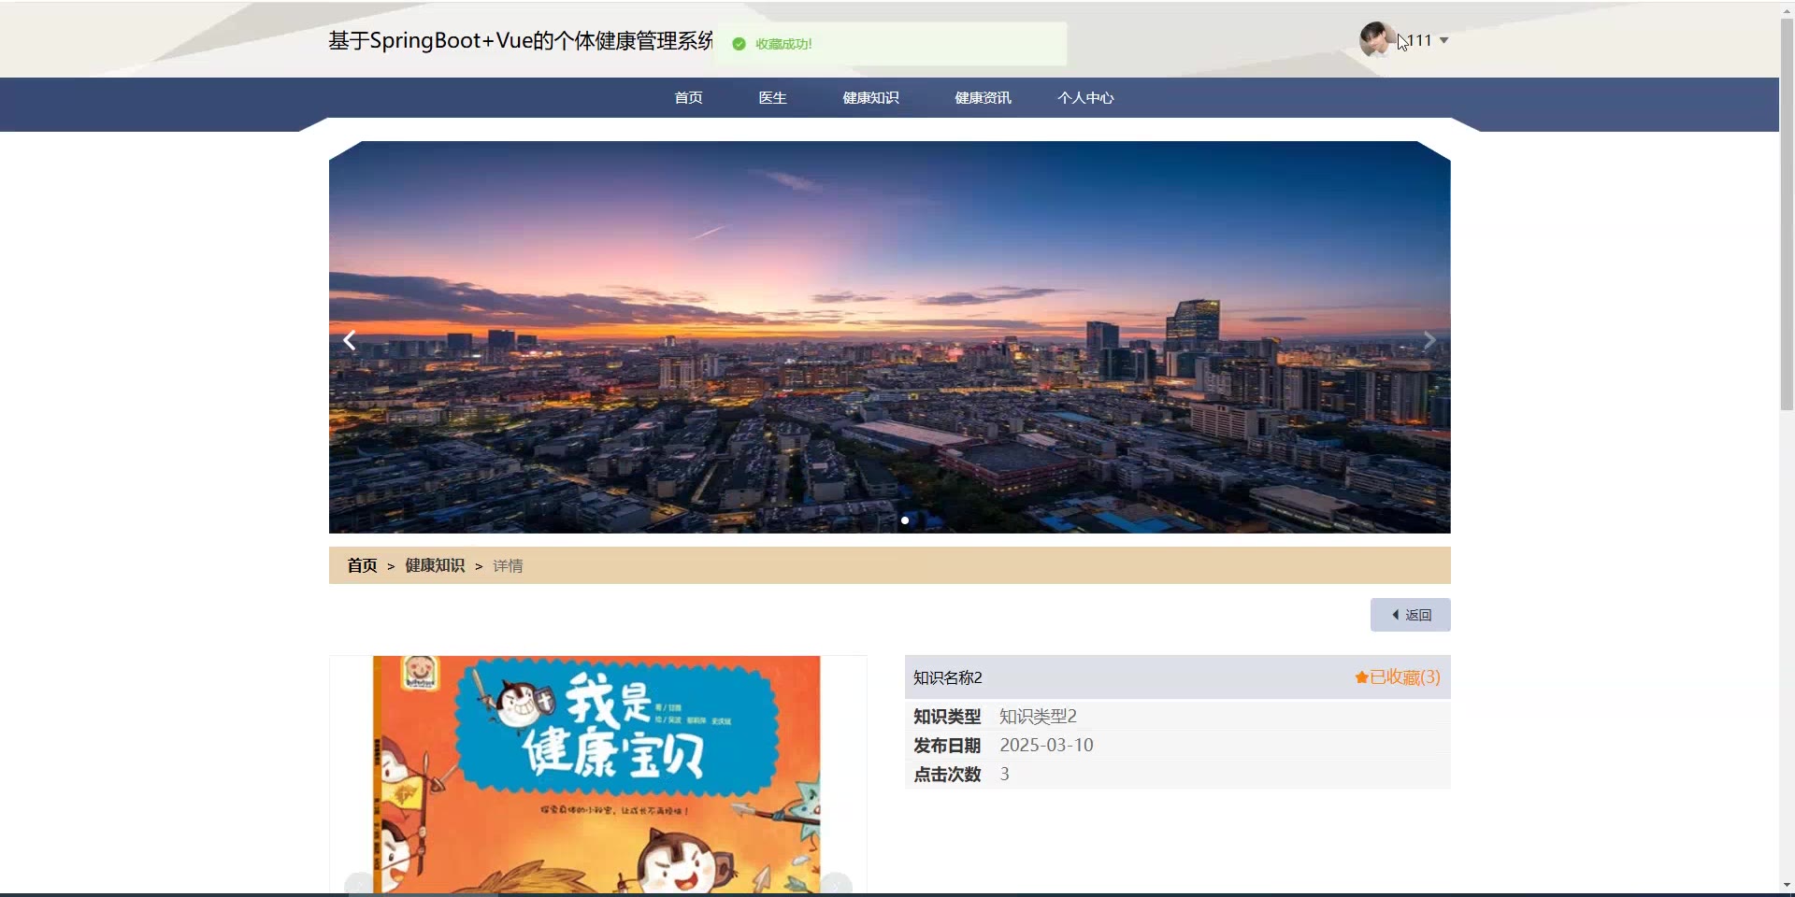Click the vertical page scrollbar thumb
This screenshot has height=897, width=1795.
point(1787,215)
